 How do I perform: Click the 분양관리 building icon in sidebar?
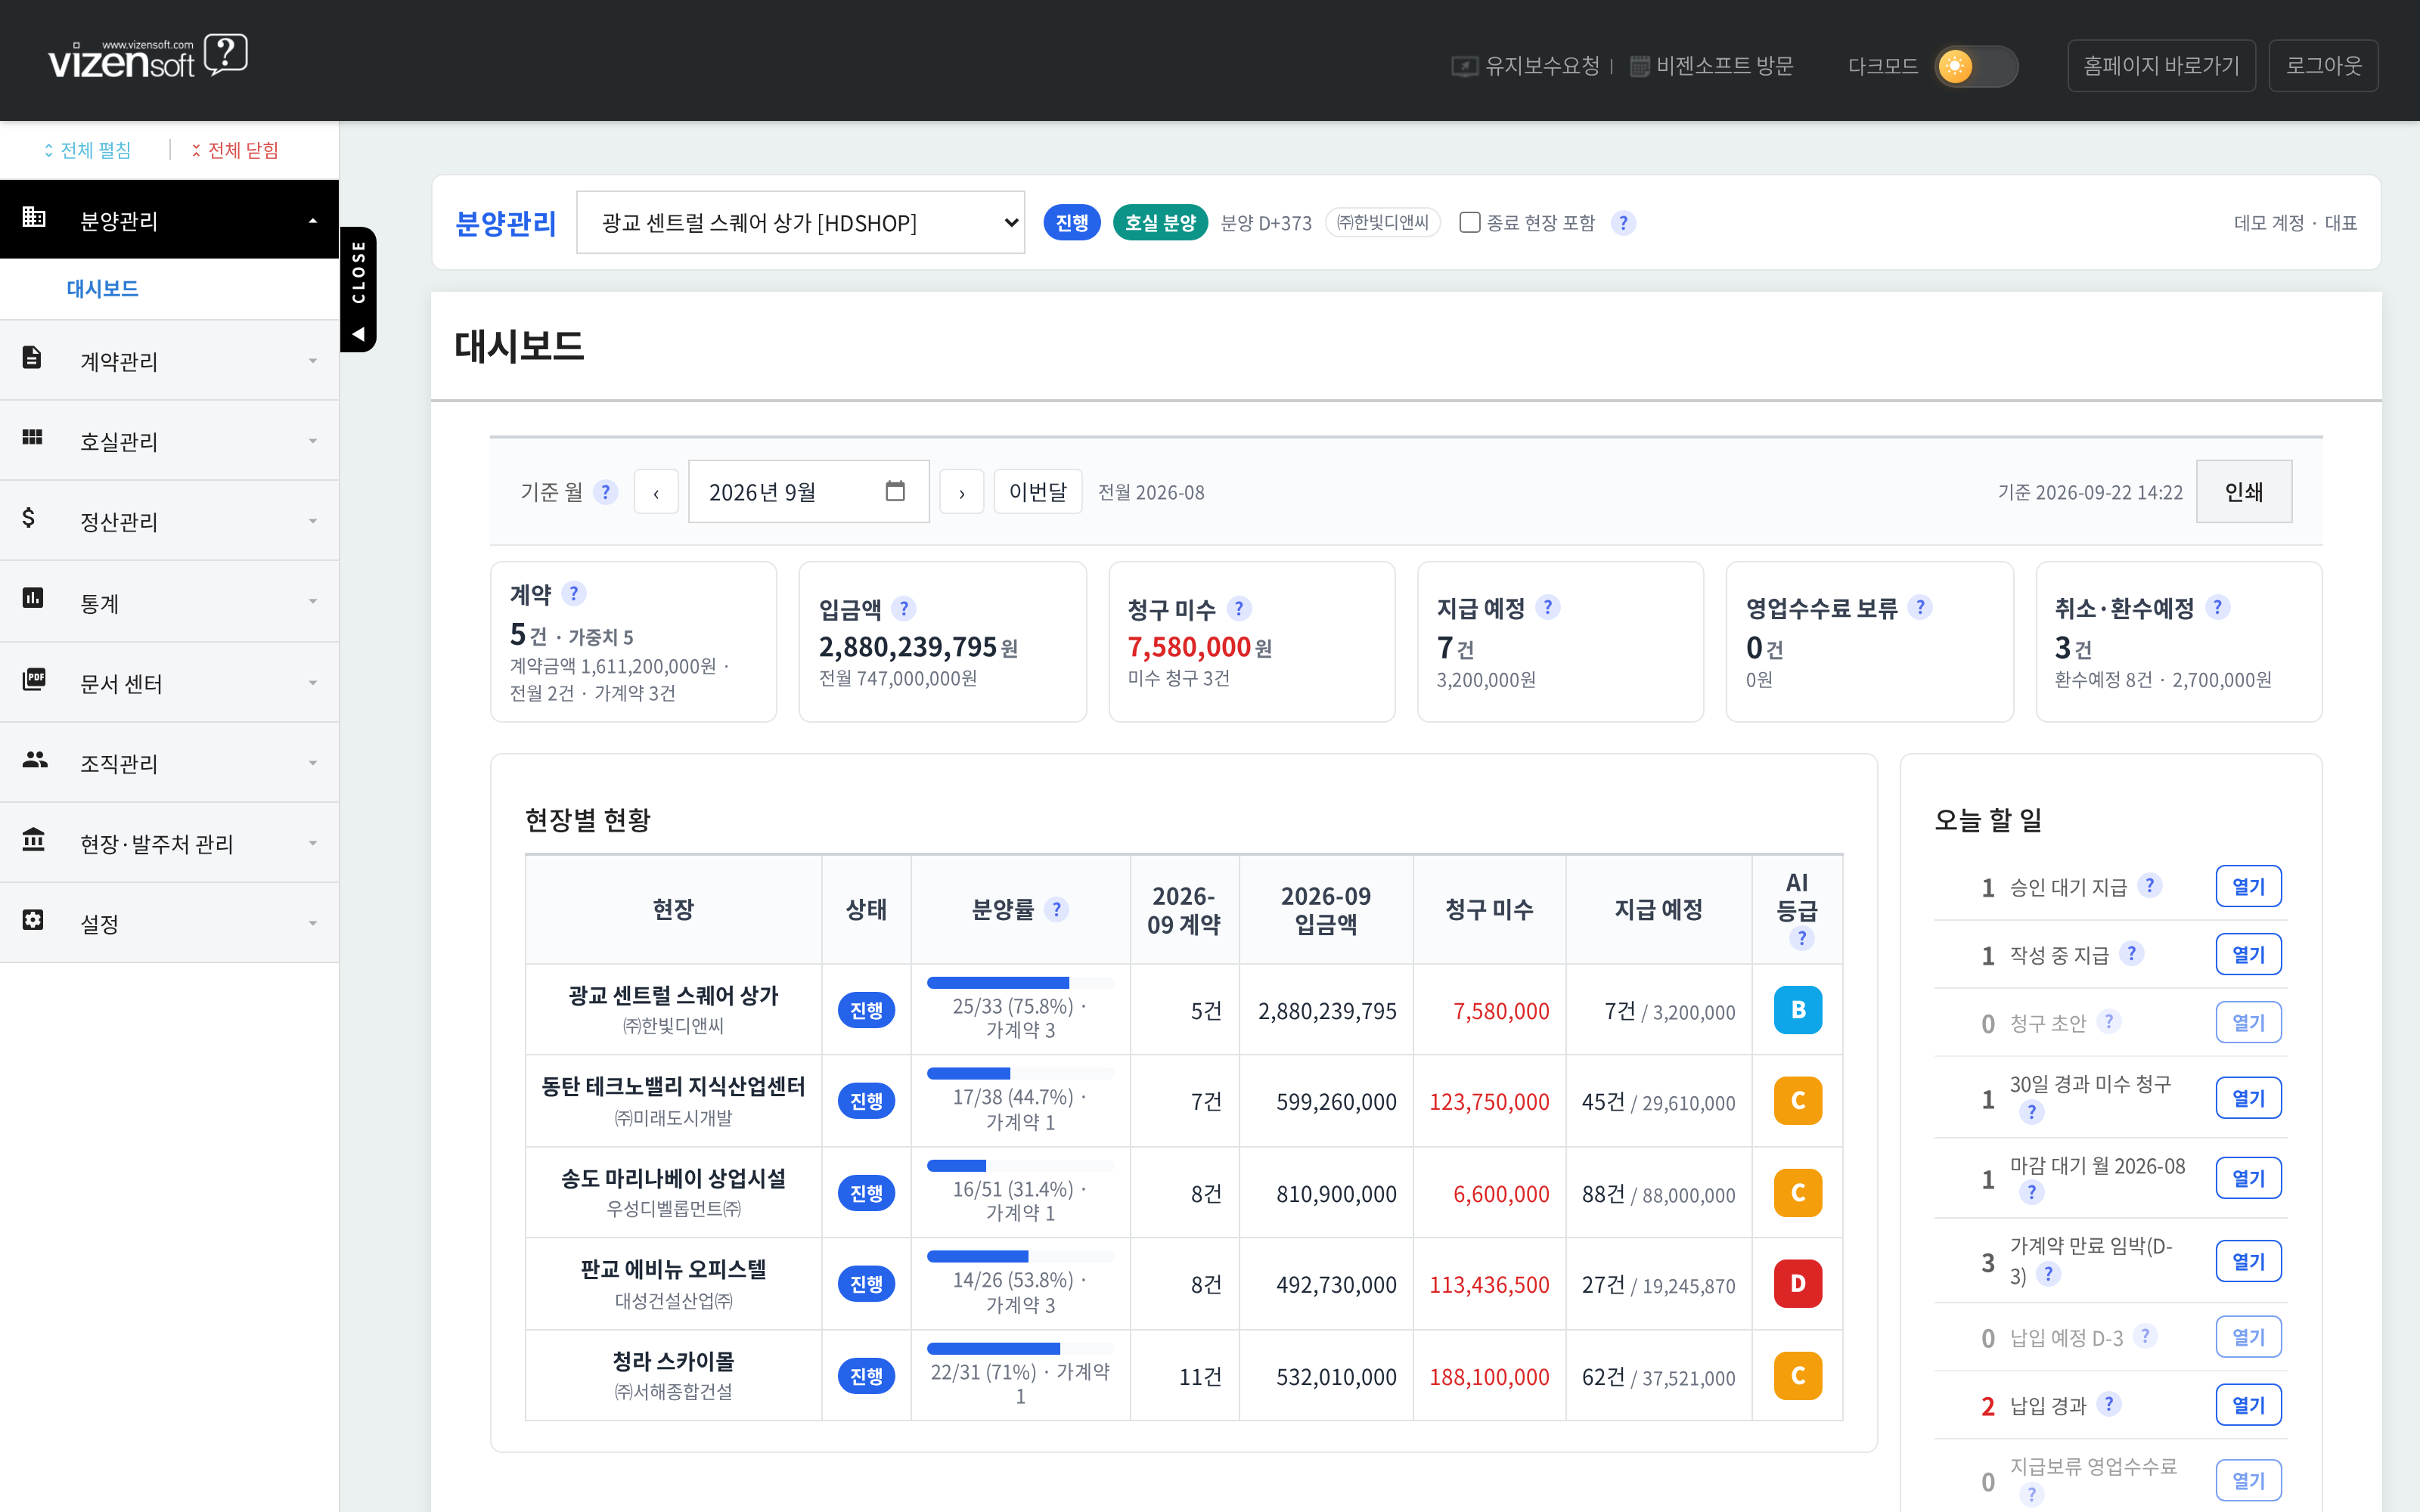pos(34,217)
